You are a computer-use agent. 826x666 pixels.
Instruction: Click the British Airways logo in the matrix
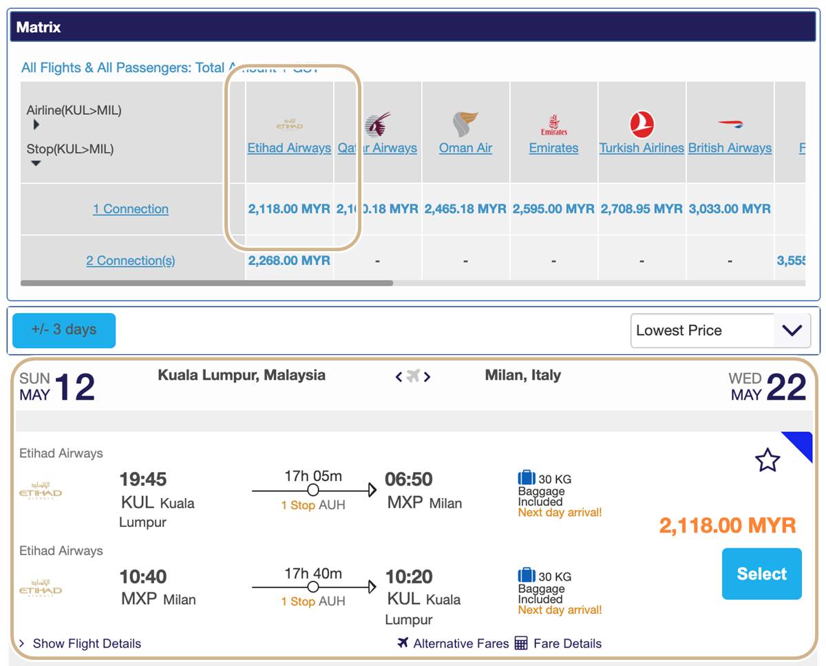tap(730, 125)
